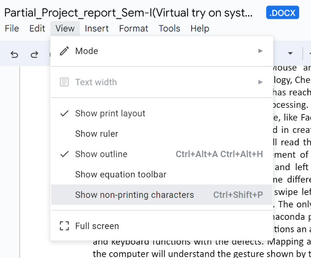Open the Help menu
Image resolution: width=311 pixels, height=258 pixels.
200,28
